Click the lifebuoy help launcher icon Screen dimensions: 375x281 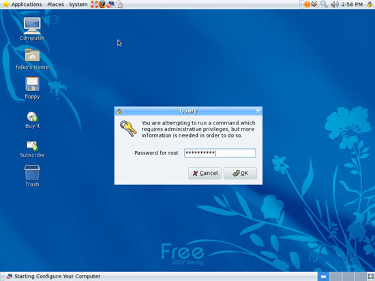click(x=94, y=4)
